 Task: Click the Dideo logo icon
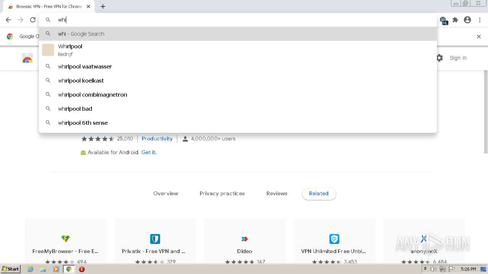pyautogui.click(x=245, y=239)
